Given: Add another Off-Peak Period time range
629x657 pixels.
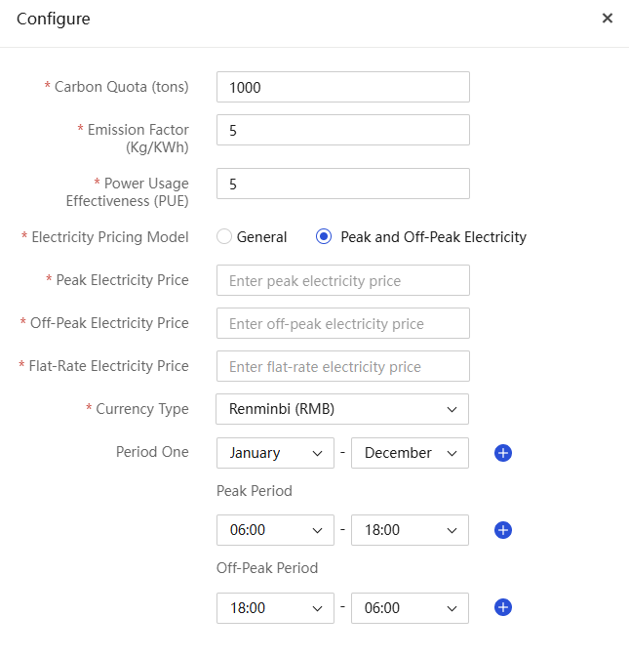Looking at the screenshot, I should pyautogui.click(x=502, y=607).
